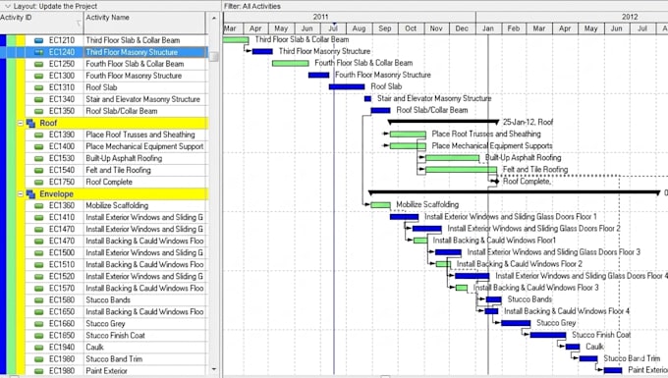Click activity icon beside EC1210
Image resolution: width=668 pixels, height=378 pixels.
click(x=38, y=40)
